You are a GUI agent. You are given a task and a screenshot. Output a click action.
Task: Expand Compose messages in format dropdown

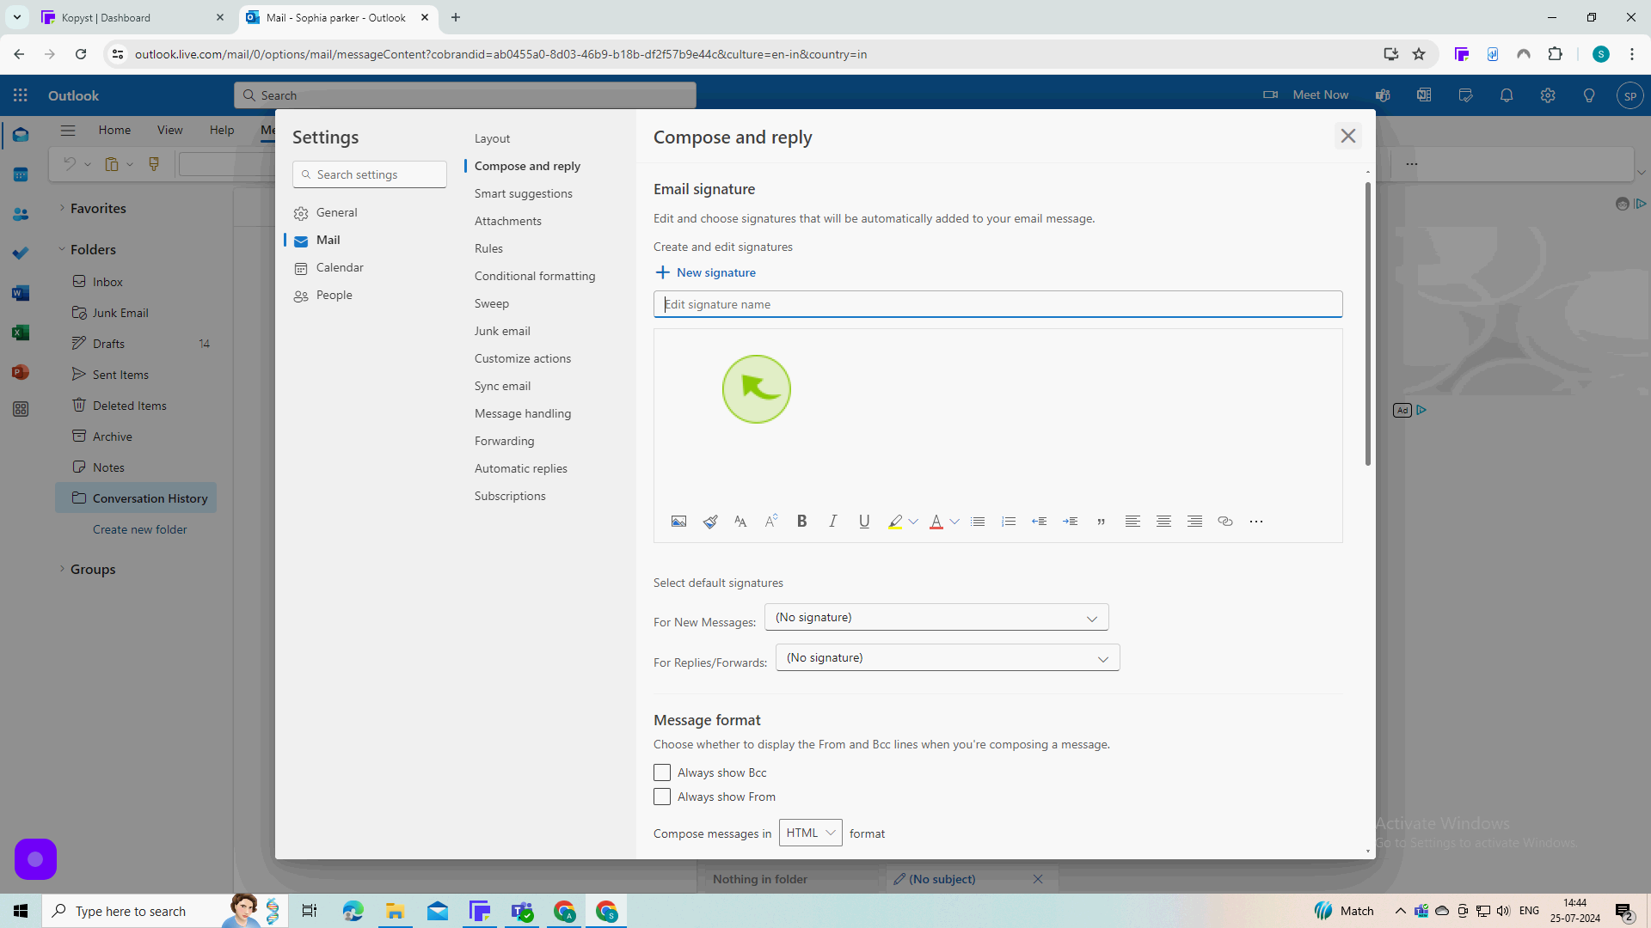pos(808,833)
